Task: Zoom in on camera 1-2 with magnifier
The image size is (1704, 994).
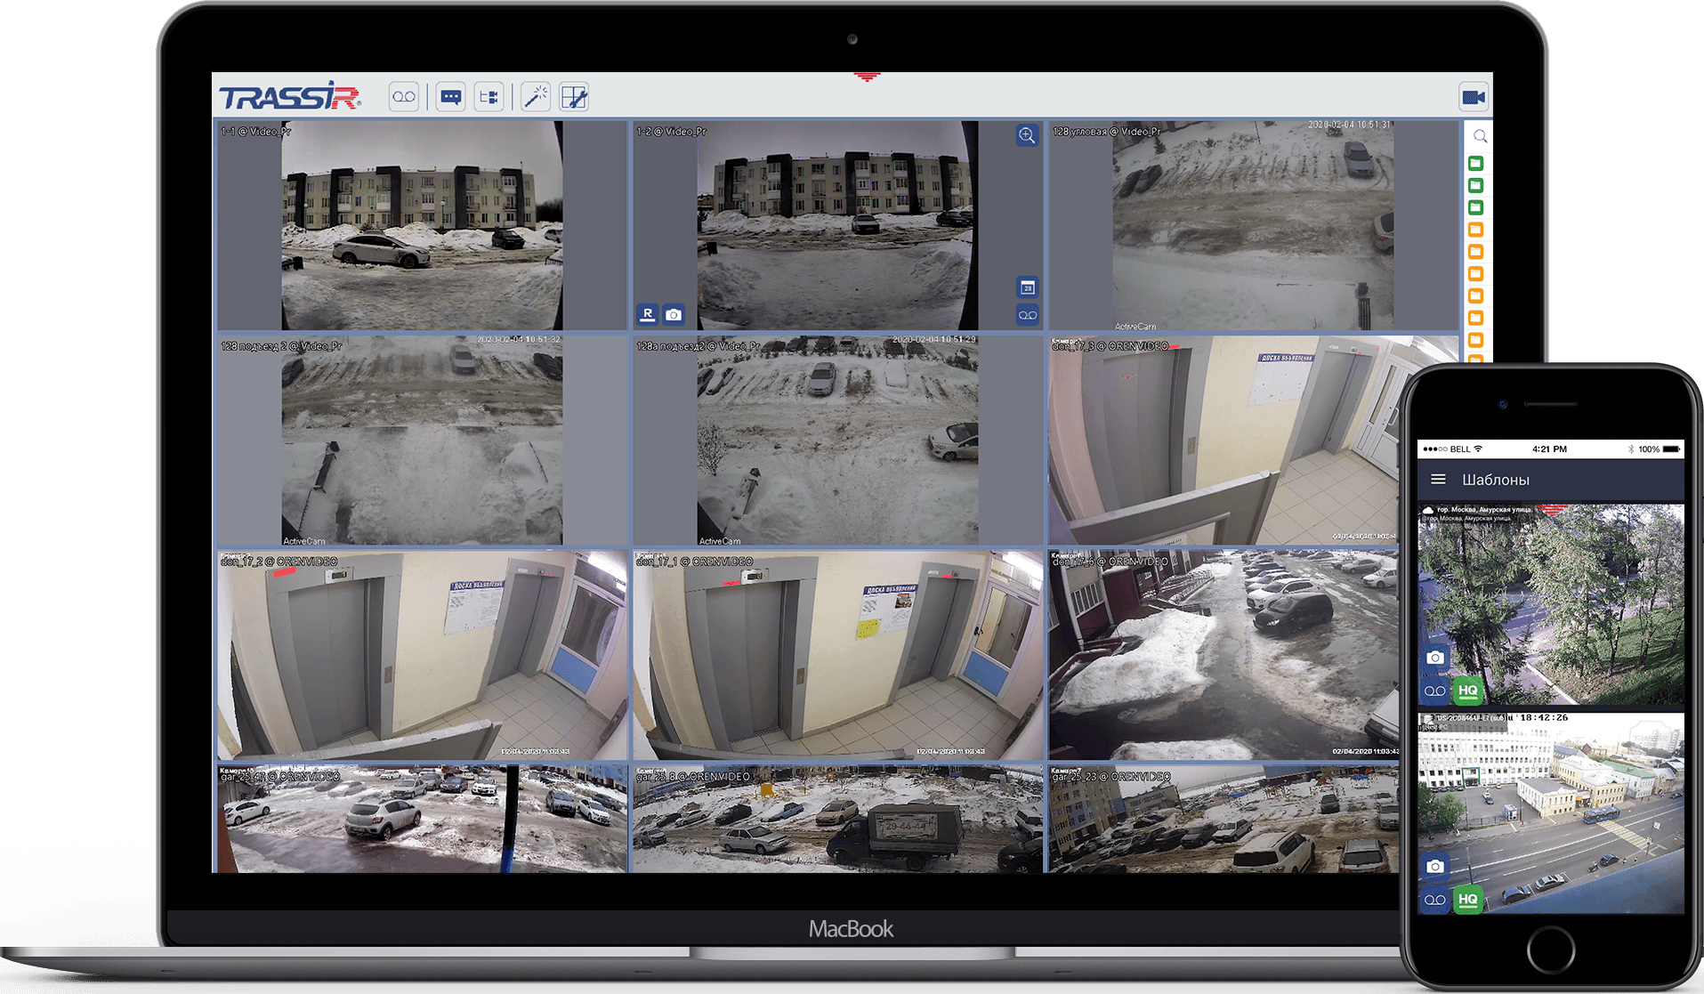Action: pos(1027,135)
